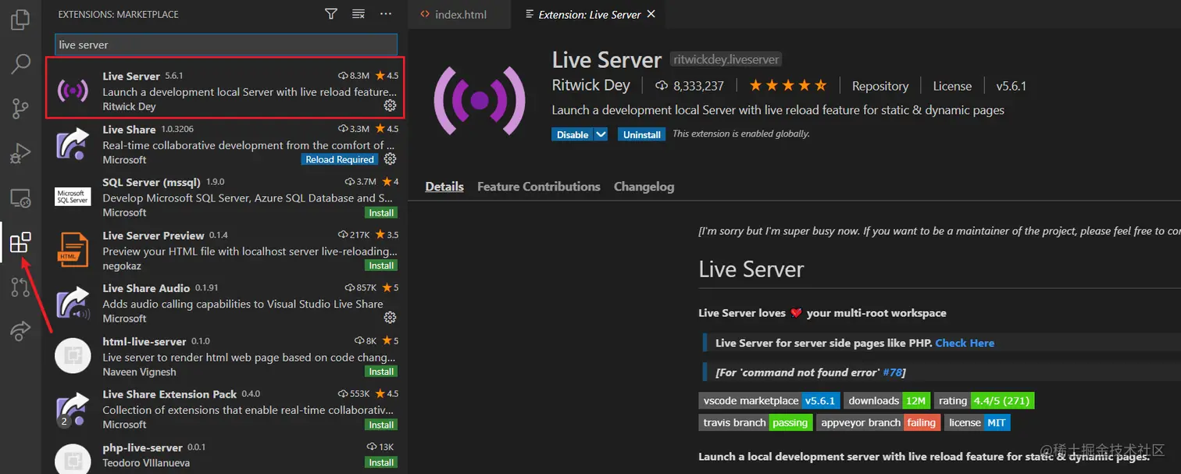1181x474 pixels.
Task: Disable the Live Server extension
Action: point(573,134)
